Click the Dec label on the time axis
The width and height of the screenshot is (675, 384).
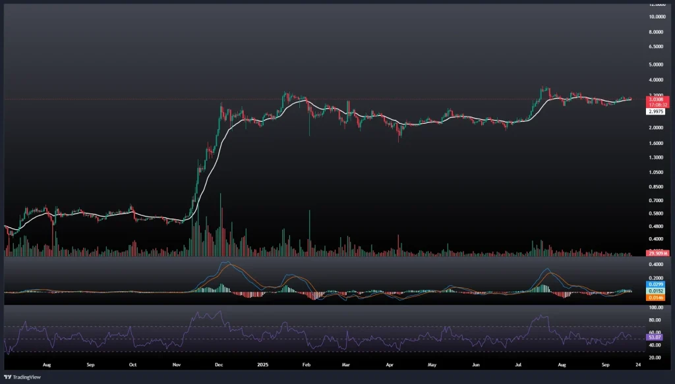click(x=219, y=363)
